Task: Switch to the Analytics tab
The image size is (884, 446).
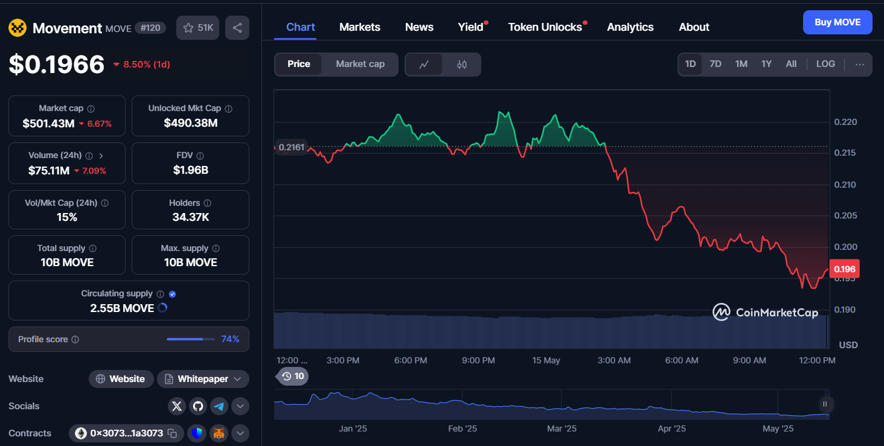Action: [x=630, y=27]
